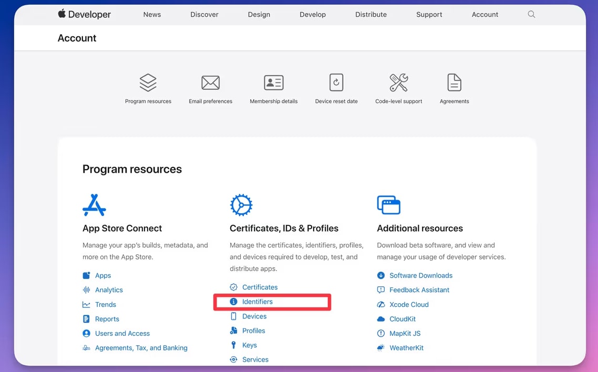Screen dimensions: 598x372
Task: Click the Feedback Assistant speech-bubble icon
Action: [x=381, y=290]
